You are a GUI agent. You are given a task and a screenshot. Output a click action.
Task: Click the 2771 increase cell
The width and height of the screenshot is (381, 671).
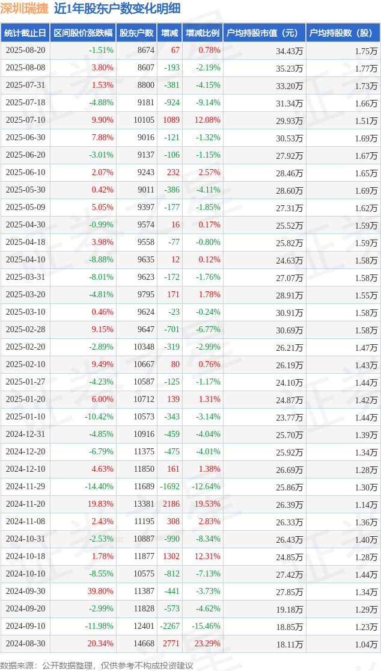[x=169, y=643]
